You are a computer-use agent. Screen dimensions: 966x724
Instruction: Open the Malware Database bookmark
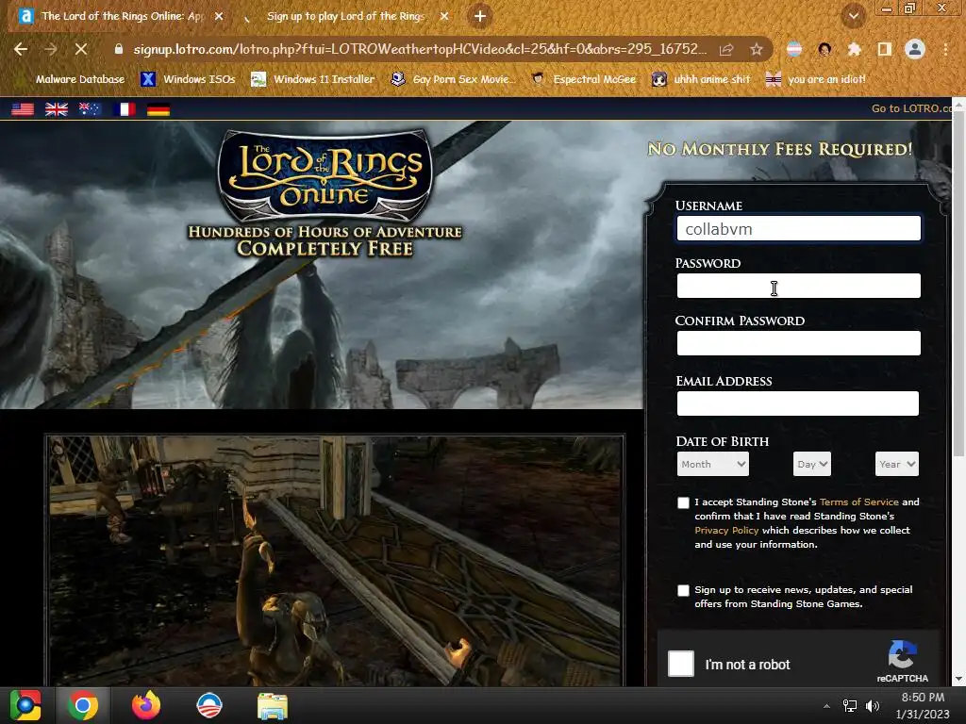coord(72,79)
